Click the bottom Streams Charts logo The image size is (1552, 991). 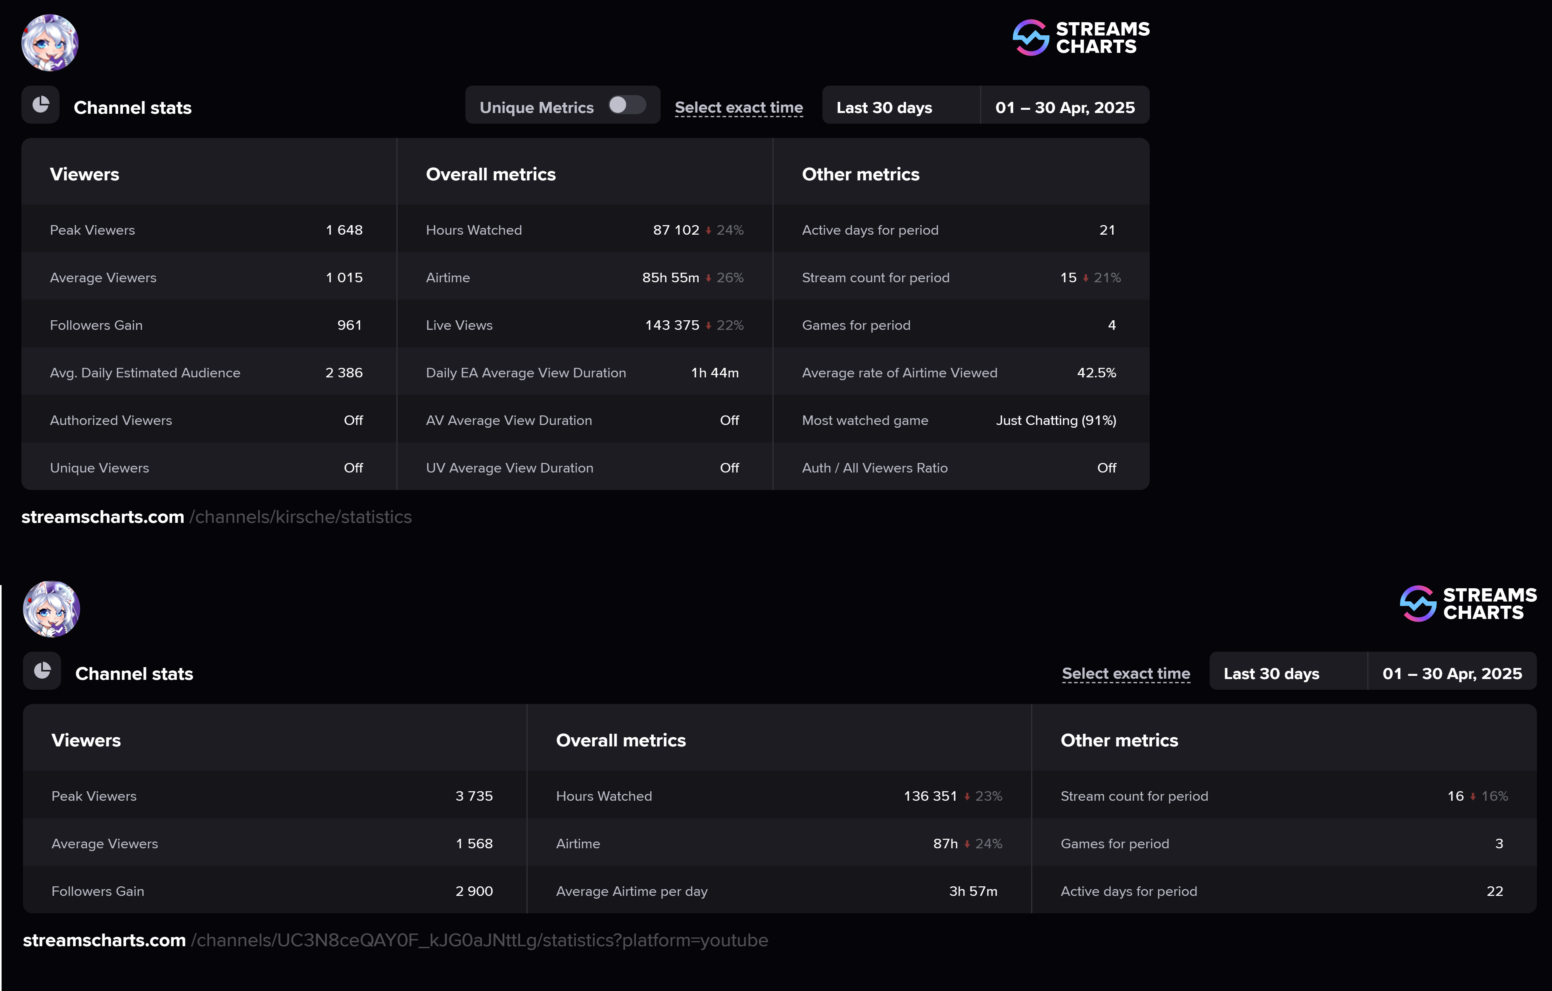coord(1468,603)
